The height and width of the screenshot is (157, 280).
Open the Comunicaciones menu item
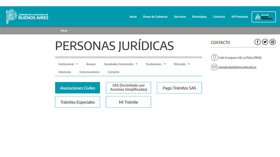pos(89,72)
